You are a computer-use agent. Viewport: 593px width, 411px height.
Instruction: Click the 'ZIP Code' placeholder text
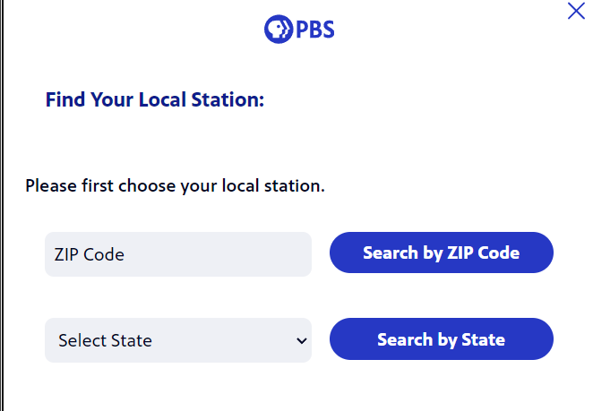point(90,254)
